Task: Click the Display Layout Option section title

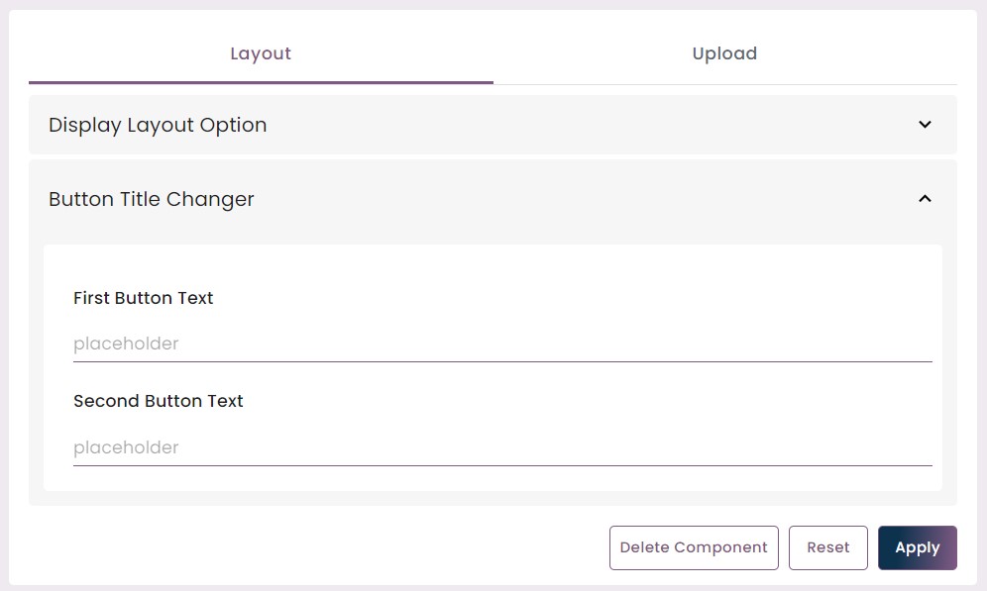Action: tap(158, 125)
